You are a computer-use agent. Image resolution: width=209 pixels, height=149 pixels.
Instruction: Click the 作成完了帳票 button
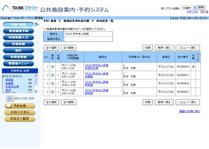click(20, 119)
